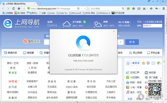Open 应用中心 bookmark
Screen dimensions: 167x103
point(32,13)
